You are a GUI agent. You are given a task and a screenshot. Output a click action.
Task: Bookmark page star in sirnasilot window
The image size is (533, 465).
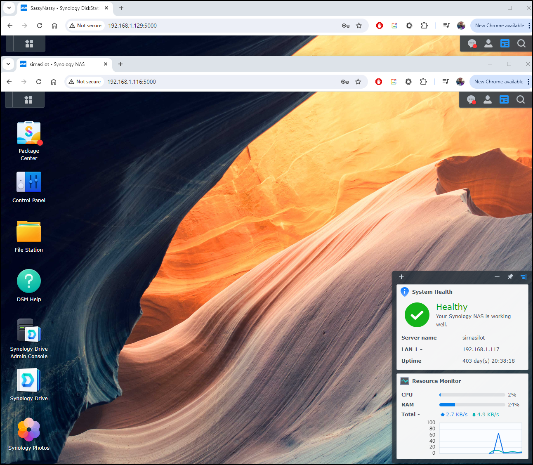(x=358, y=82)
